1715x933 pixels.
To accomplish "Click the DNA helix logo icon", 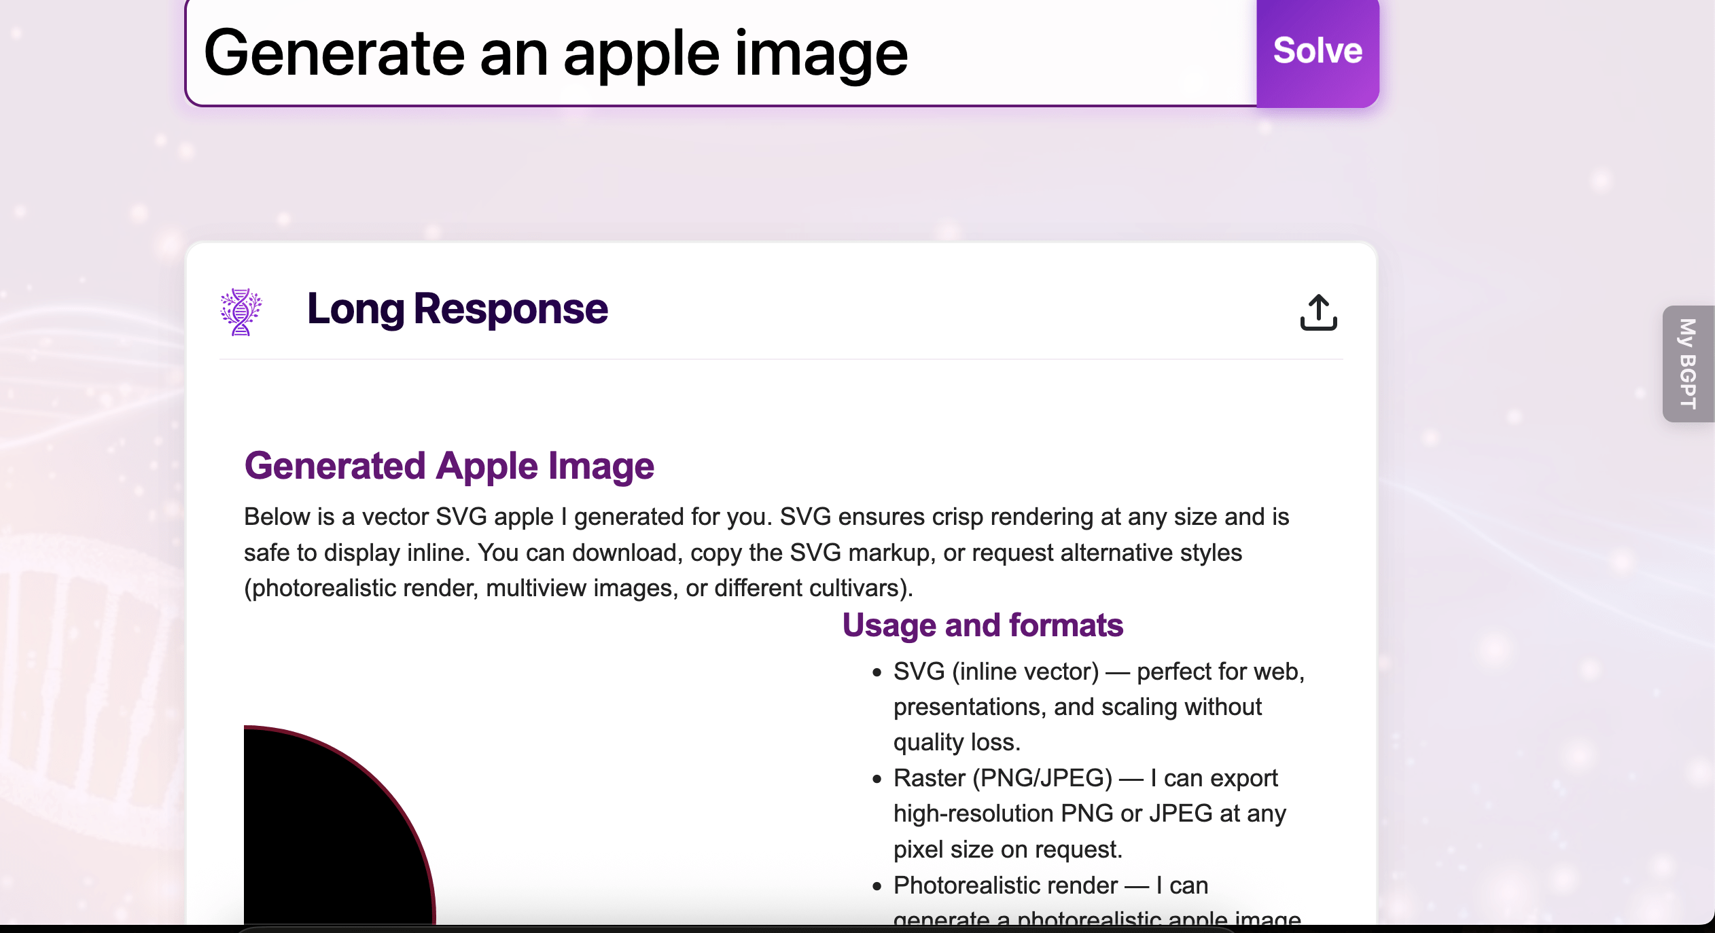I will (241, 312).
